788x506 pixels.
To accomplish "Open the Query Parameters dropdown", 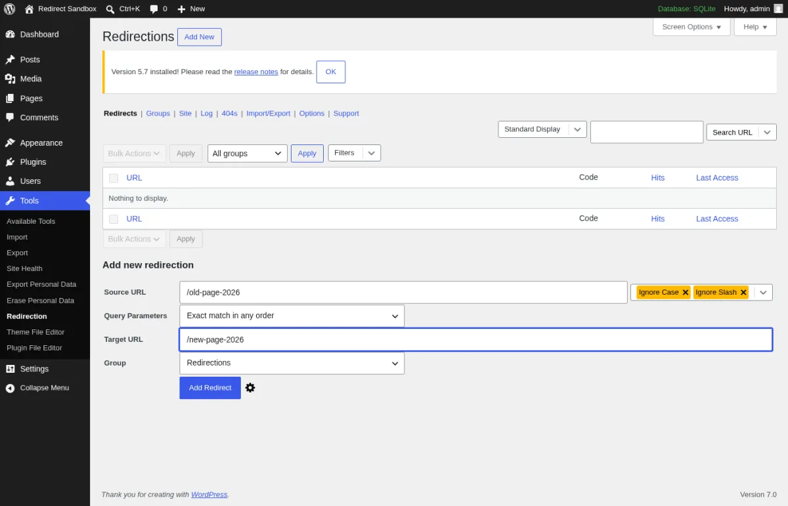I will (292, 316).
